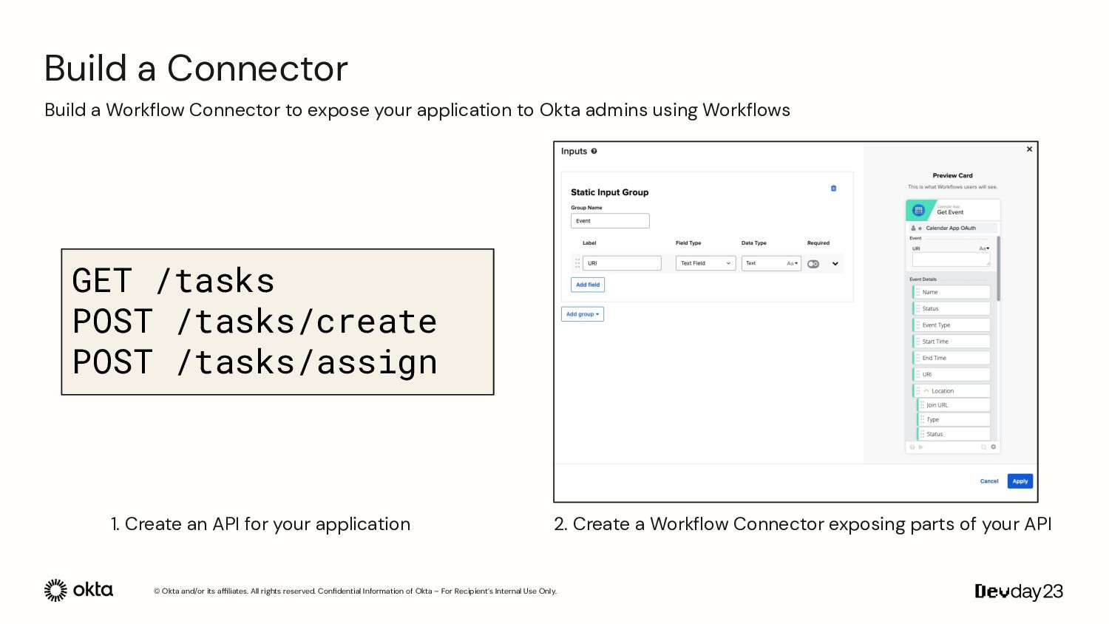Expand the URI row using the chevron arrow

(x=835, y=264)
